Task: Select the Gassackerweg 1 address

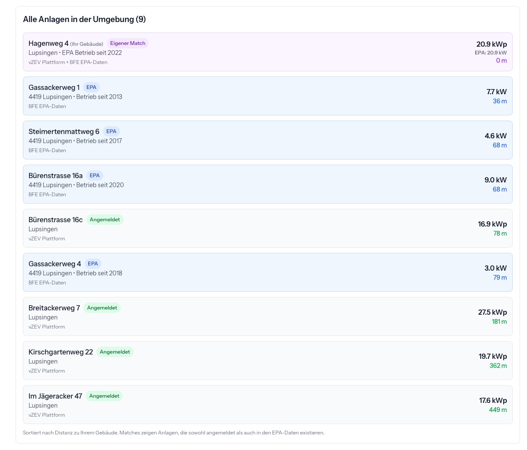Action: pyautogui.click(x=54, y=87)
